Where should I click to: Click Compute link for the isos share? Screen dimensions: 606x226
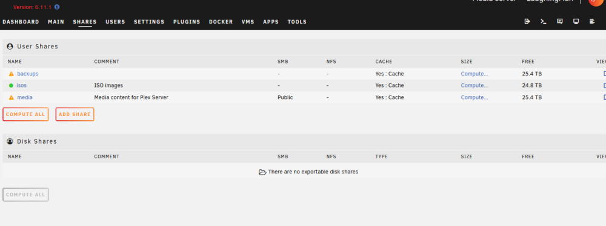click(x=474, y=86)
